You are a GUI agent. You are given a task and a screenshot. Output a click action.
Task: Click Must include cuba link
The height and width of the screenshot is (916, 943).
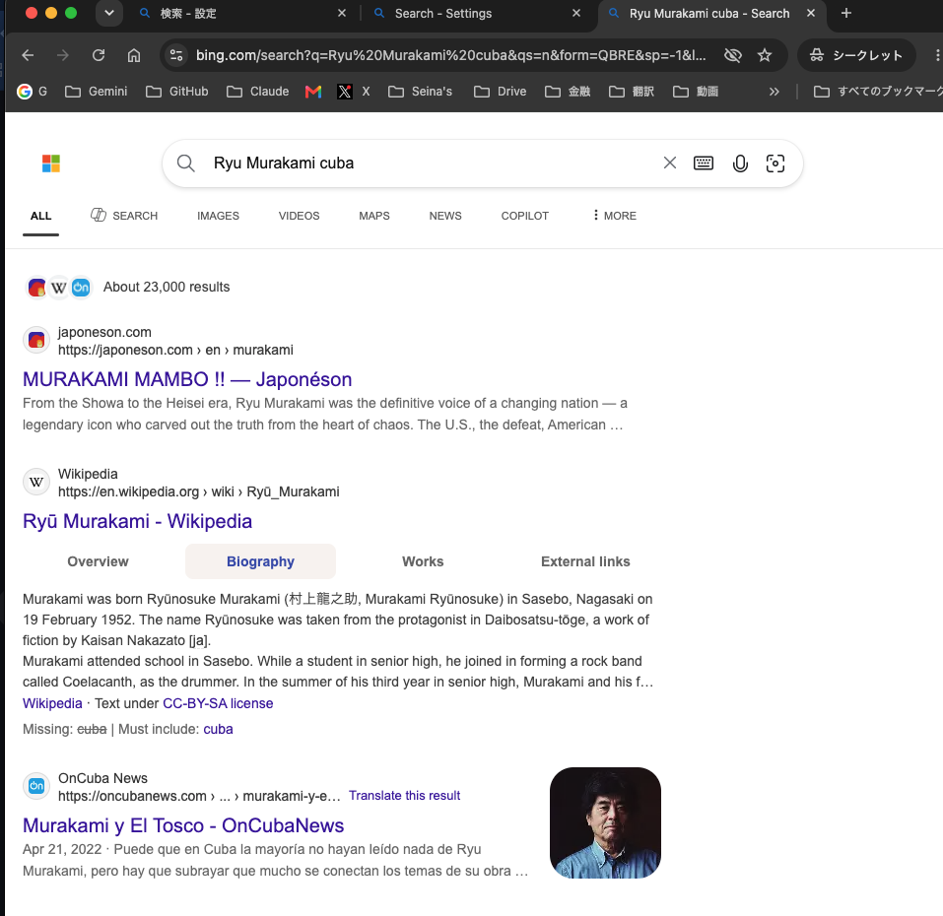pyautogui.click(x=218, y=729)
